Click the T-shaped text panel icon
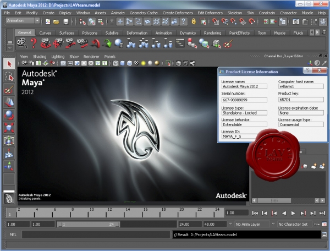Viewport: 330px width, 251px height. tap(105, 63)
